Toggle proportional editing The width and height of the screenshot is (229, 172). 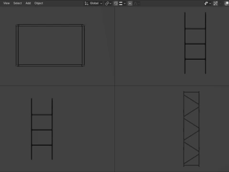pyautogui.click(x=130, y=3)
